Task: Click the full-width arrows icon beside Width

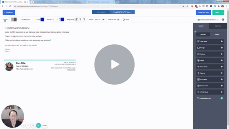Action: click(x=103, y=19)
